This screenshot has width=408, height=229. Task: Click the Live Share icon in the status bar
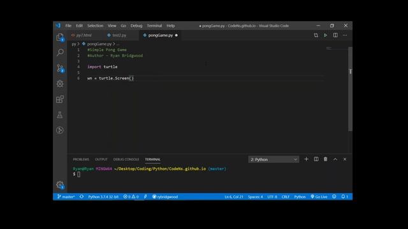click(x=145, y=197)
